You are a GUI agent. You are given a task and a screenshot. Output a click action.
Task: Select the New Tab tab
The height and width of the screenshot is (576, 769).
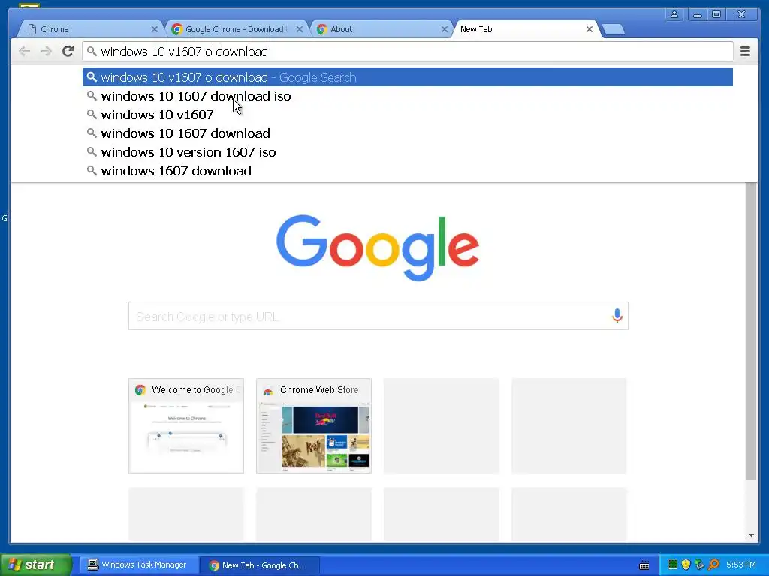pyautogui.click(x=525, y=29)
